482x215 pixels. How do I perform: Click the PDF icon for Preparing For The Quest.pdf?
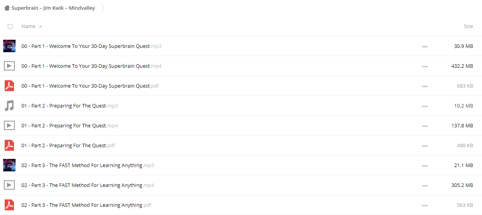pyautogui.click(x=9, y=145)
